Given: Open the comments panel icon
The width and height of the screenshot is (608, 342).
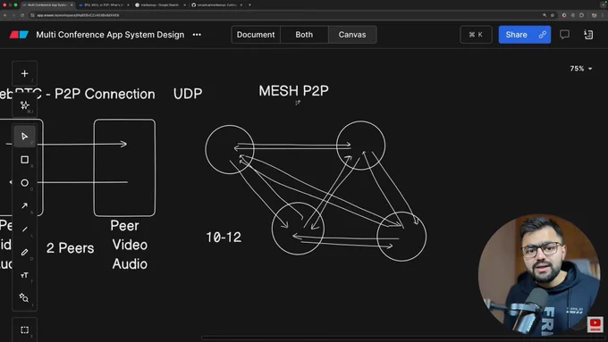Looking at the screenshot, I should pyautogui.click(x=564, y=35).
